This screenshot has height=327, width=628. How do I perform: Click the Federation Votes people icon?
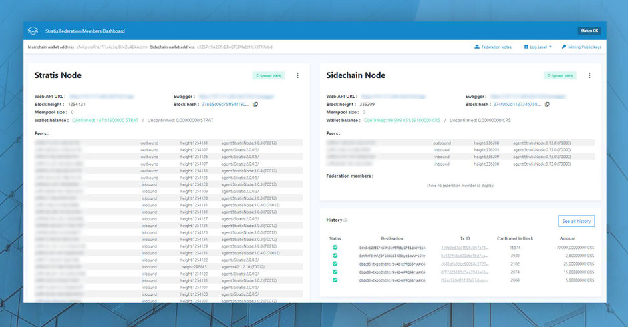(476, 47)
